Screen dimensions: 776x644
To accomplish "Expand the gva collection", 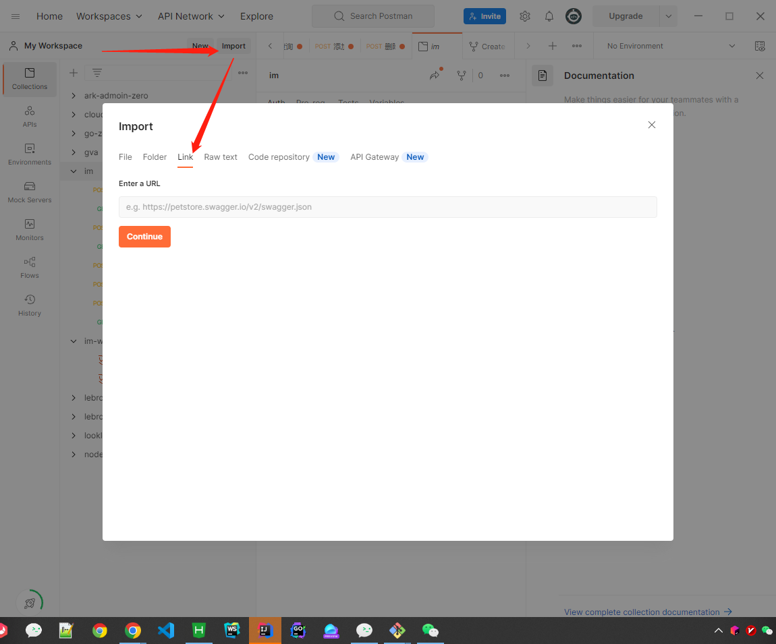I will click(x=74, y=152).
